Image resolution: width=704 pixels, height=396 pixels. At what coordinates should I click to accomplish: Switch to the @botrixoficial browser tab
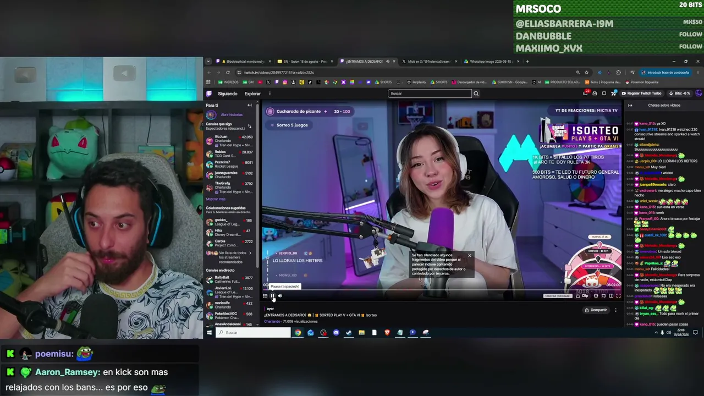243,62
